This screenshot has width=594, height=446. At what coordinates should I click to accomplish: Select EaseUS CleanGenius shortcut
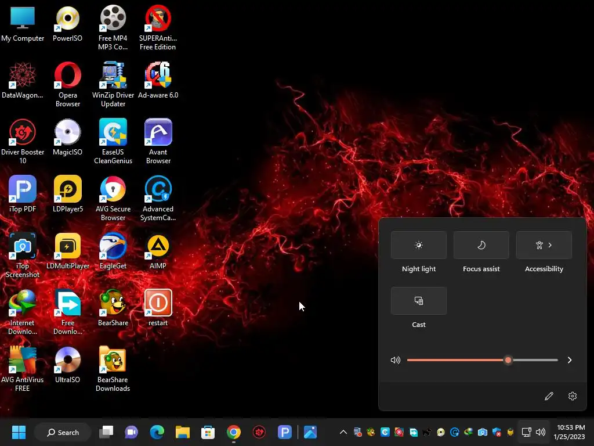pyautogui.click(x=113, y=141)
